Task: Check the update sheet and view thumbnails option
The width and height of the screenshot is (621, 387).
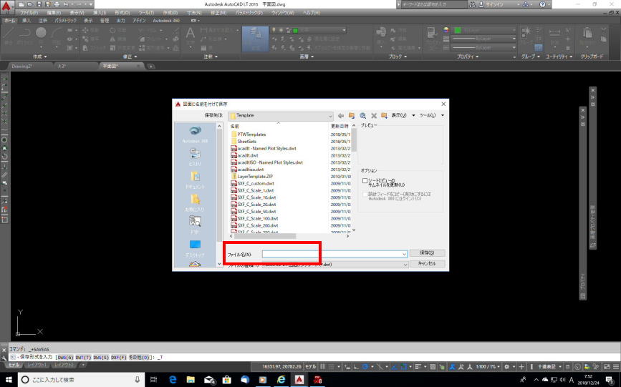Action: 365,180
